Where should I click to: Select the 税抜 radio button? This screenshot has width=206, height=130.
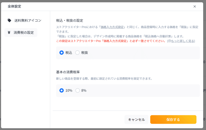(x=78, y=53)
